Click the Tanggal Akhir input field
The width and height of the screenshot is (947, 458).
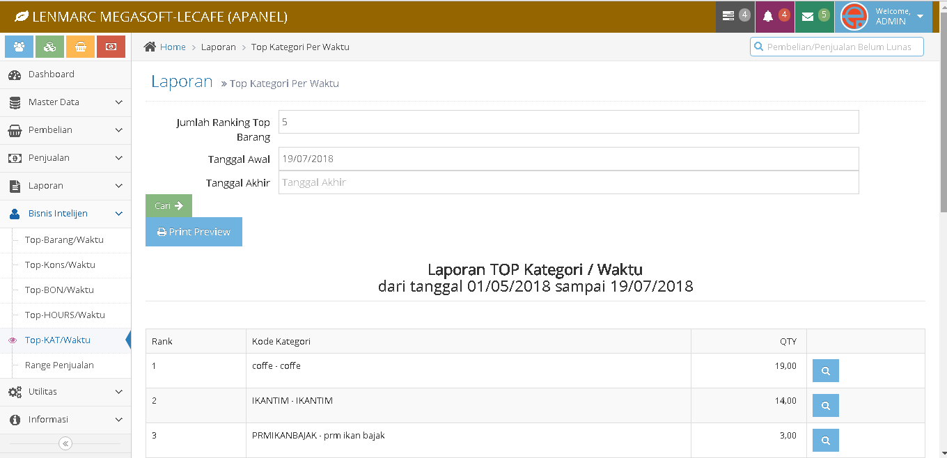[x=568, y=182]
